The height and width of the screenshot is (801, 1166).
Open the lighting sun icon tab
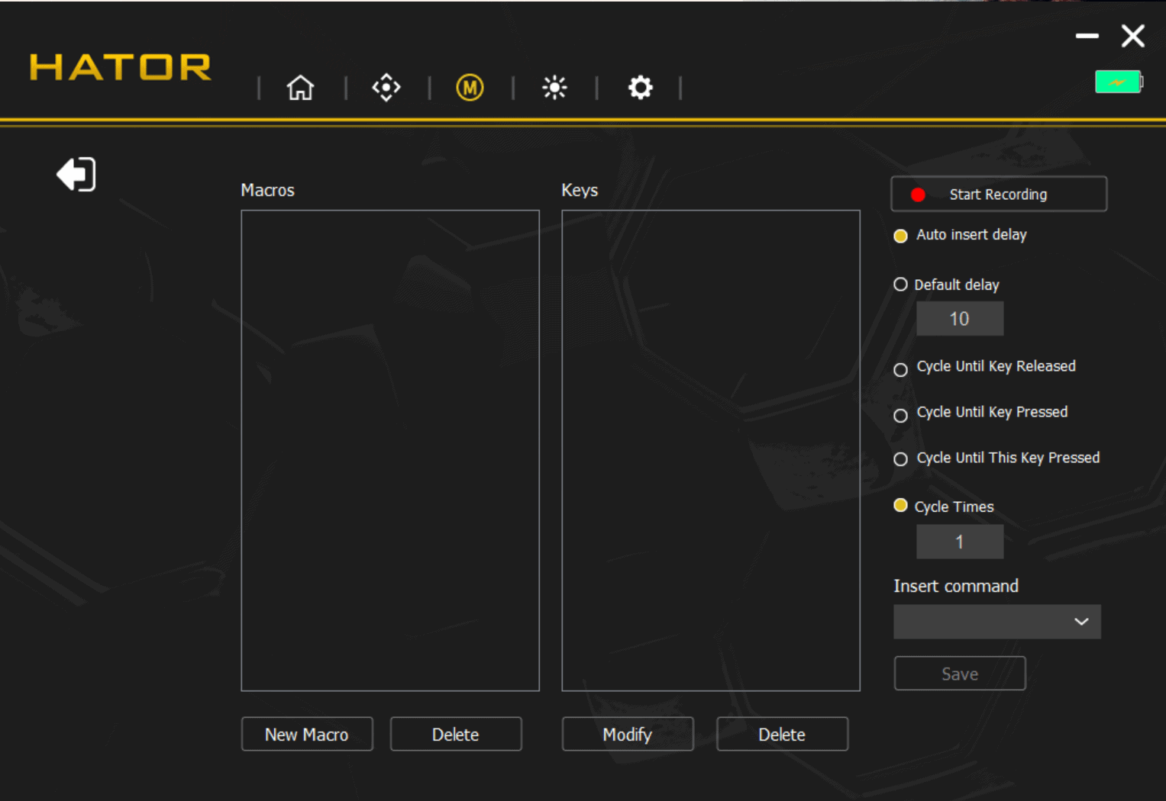(554, 88)
